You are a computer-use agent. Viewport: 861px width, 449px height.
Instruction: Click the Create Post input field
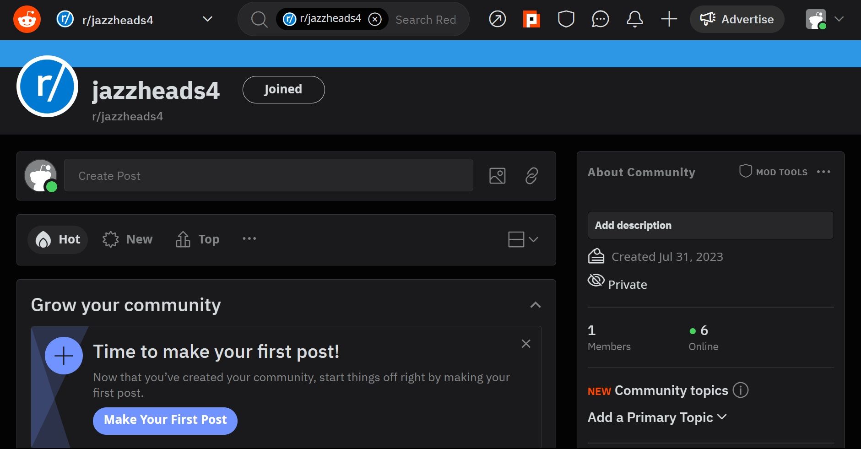click(268, 175)
